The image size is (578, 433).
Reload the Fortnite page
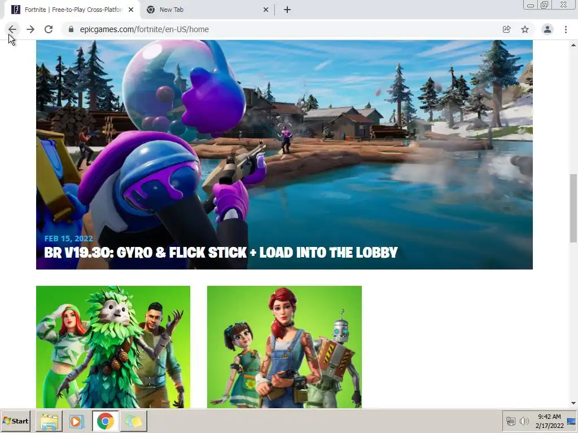click(49, 29)
